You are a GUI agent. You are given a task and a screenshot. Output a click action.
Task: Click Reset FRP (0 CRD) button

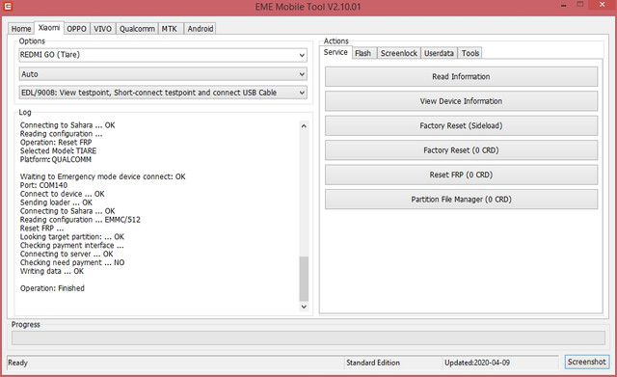[461, 175]
